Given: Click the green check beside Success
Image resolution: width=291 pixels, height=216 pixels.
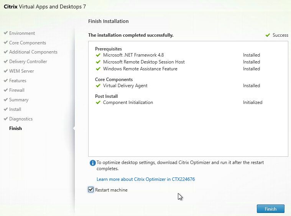Looking at the screenshot, I should [x=268, y=35].
